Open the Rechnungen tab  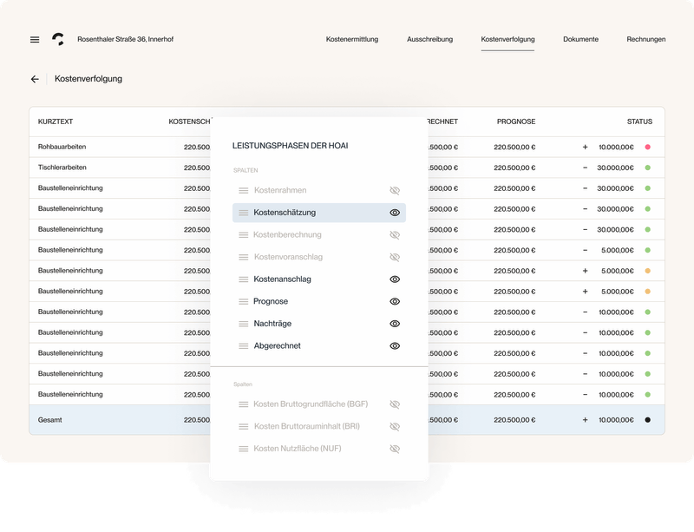(645, 39)
